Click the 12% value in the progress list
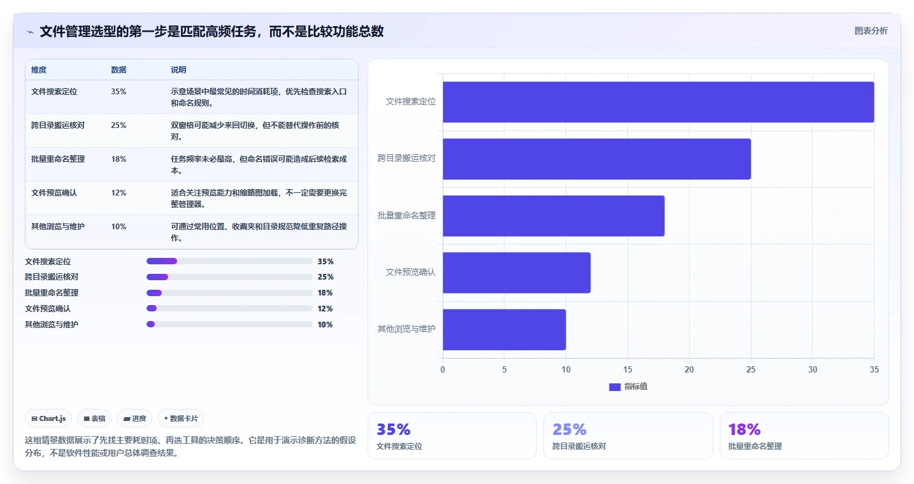This screenshot has width=914, height=484. [325, 308]
